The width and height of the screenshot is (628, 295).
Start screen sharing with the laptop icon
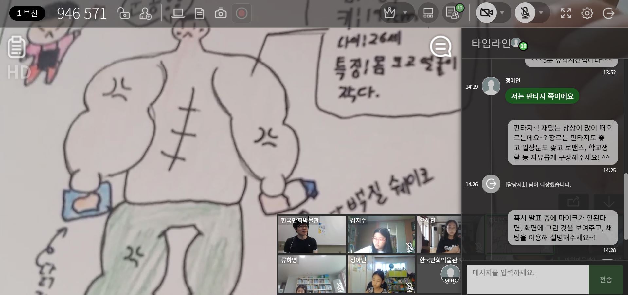pyautogui.click(x=178, y=13)
